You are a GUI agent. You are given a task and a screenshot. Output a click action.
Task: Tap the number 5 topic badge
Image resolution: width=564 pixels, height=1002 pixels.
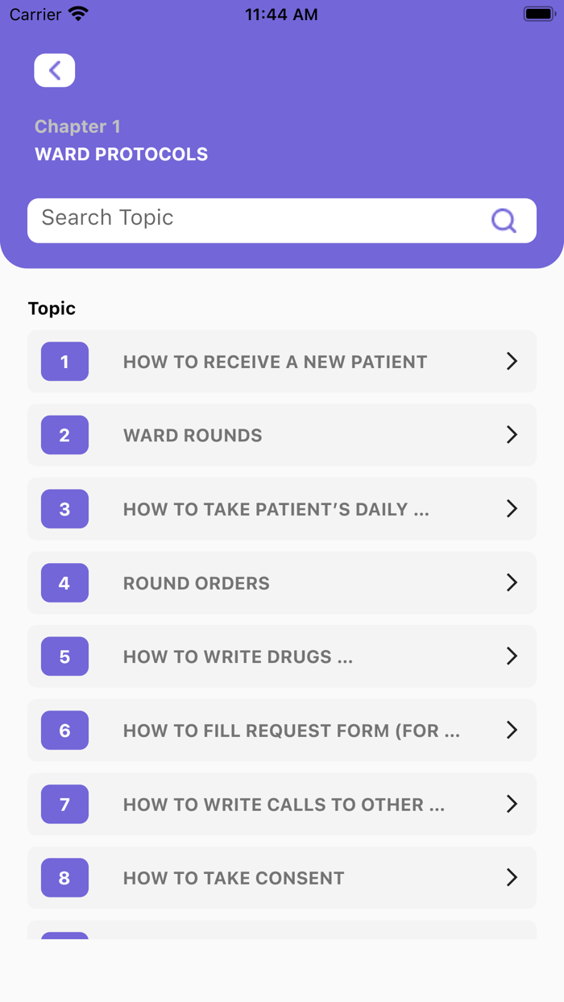click(64, 656)
